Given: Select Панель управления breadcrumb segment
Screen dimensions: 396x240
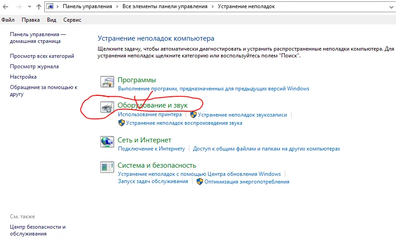Looking at the screenshot, I should (87, 7).
